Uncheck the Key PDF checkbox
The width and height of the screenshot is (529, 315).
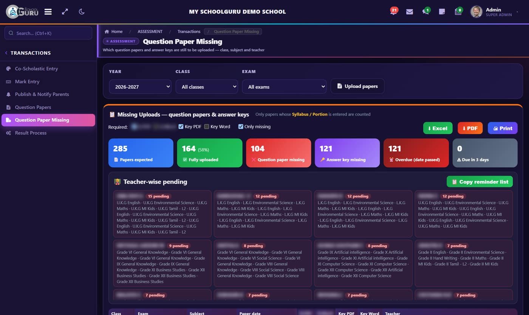tap(181, 127)
